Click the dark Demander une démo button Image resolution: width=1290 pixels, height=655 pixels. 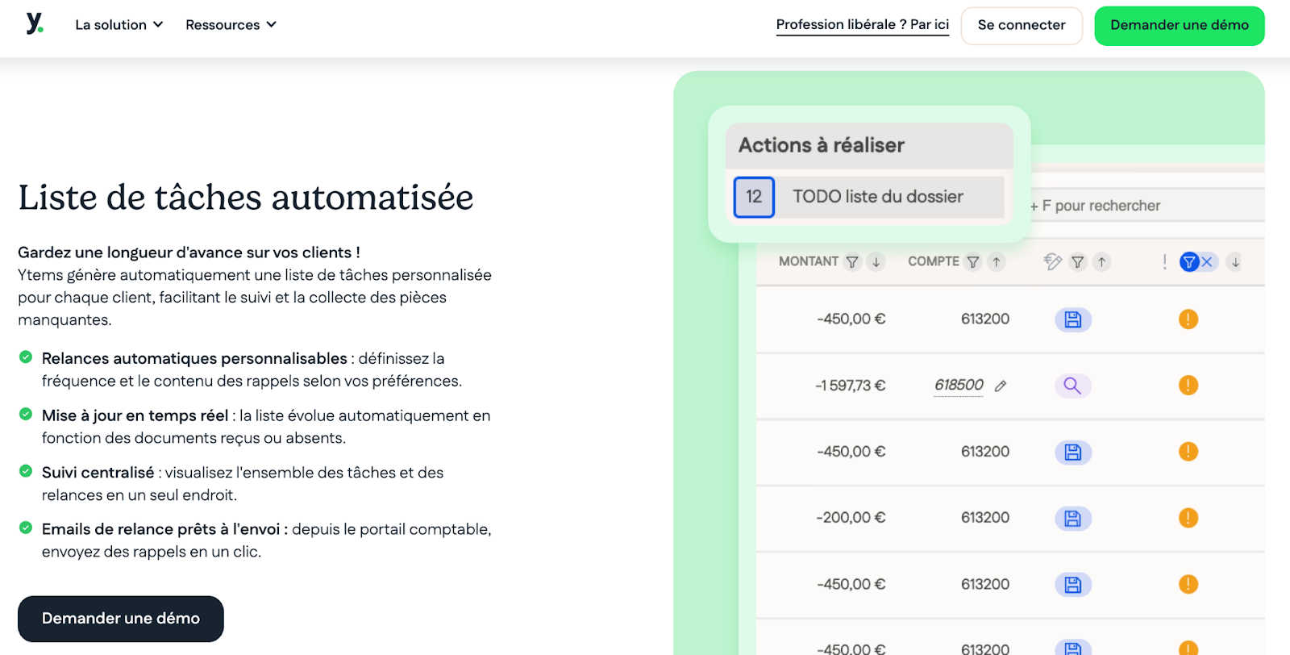[121, 619]
